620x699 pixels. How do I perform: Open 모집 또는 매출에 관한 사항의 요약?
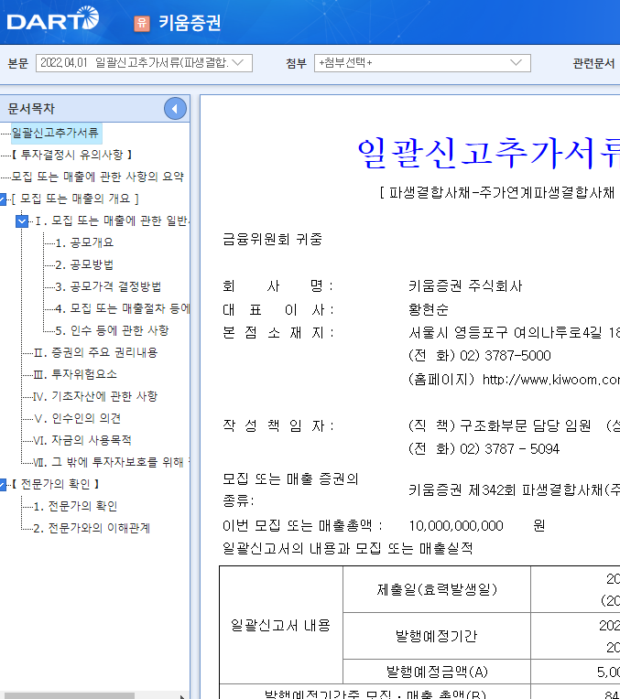pos(97,177)
